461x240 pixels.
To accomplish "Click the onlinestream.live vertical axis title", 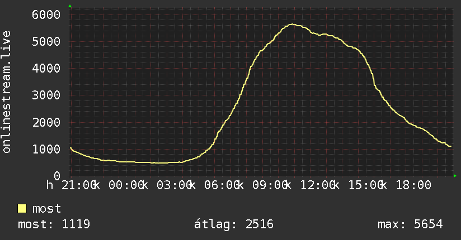I will tap(6, 92).
